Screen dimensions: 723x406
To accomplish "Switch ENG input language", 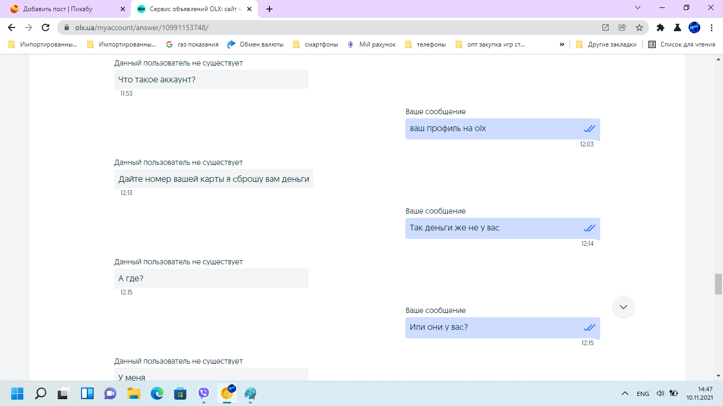I will click(x=643, y=394).
